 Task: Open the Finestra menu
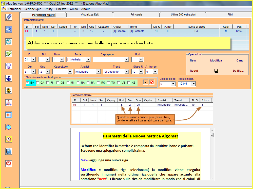click(x=61, y=9)
